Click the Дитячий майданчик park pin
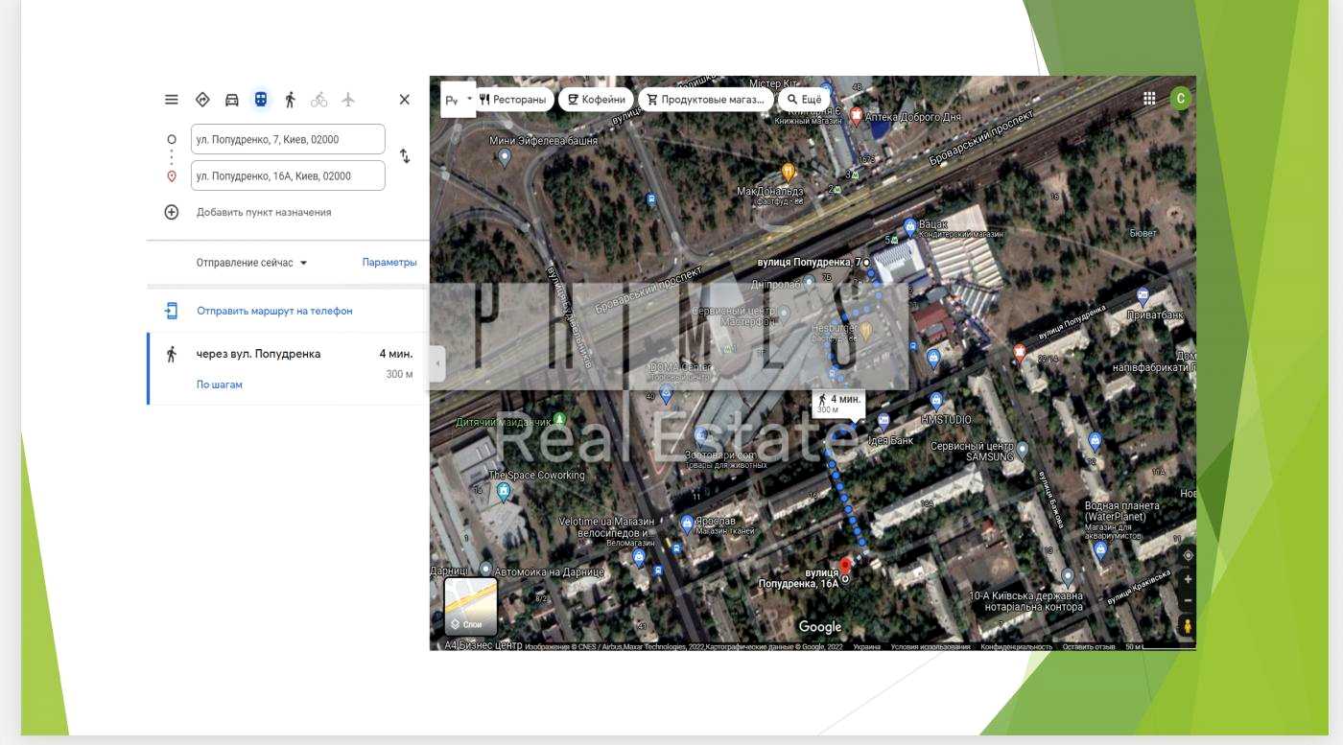1343x745 pixels. [561, 421]
